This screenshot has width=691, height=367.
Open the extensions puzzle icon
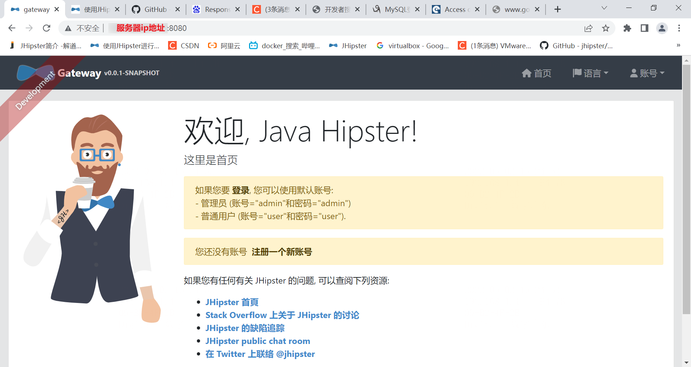click(x=627, y=28)
